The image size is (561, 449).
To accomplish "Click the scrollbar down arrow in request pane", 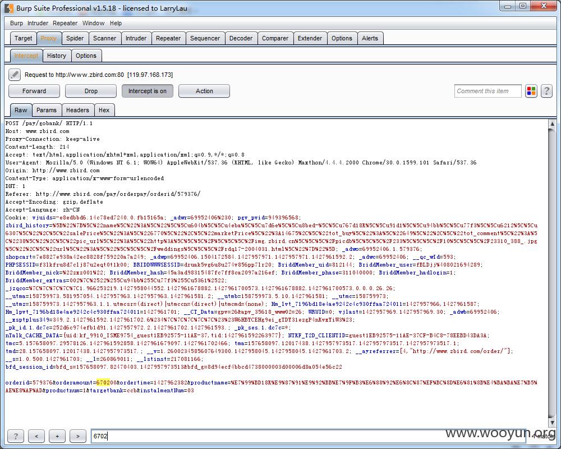I will [x=551, y=423].
